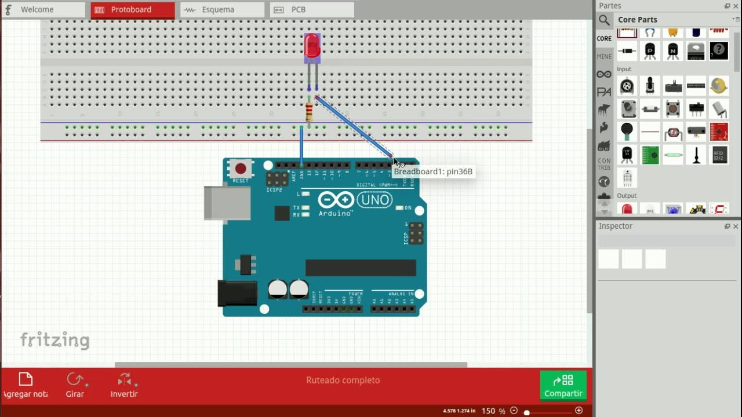Viewport: 742px width, 417px height.
Task: Click the Ruteado completo status text
Action: pyautogui.click(x=343, y=381)
